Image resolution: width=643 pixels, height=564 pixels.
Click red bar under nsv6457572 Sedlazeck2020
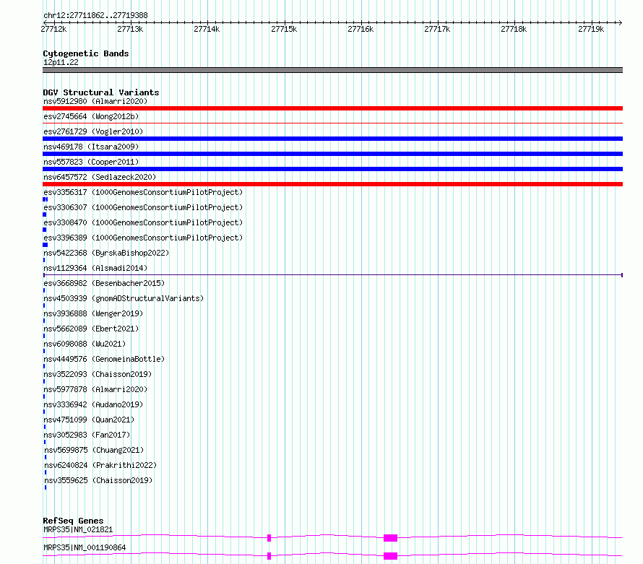(332, 184)
